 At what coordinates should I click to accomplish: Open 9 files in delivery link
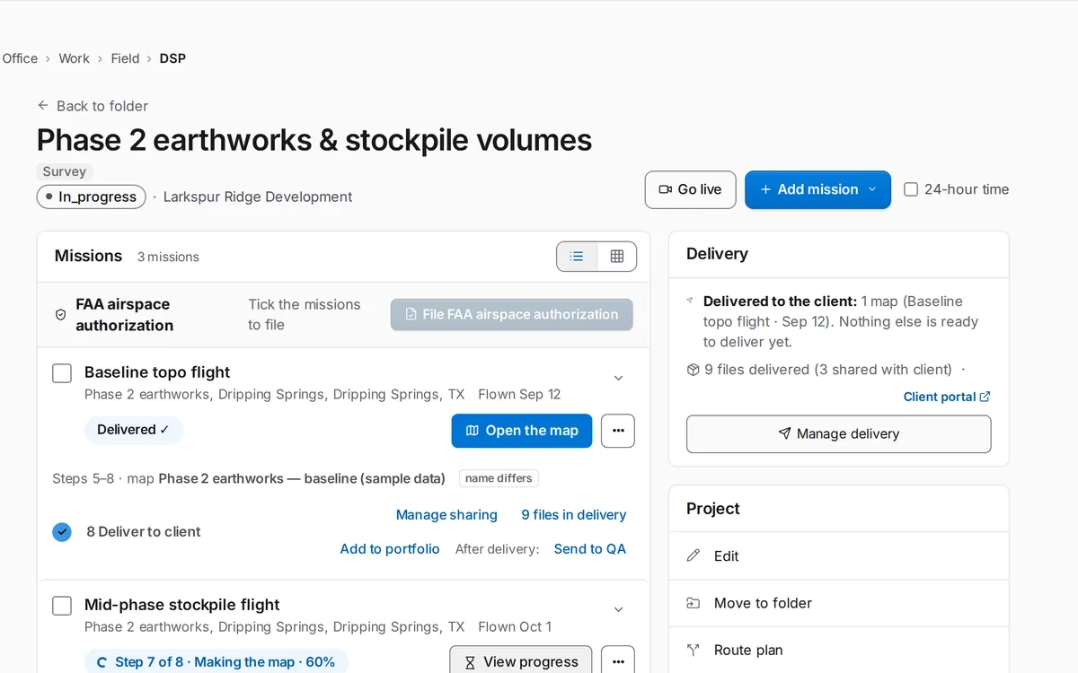click(x=574, y=515)
